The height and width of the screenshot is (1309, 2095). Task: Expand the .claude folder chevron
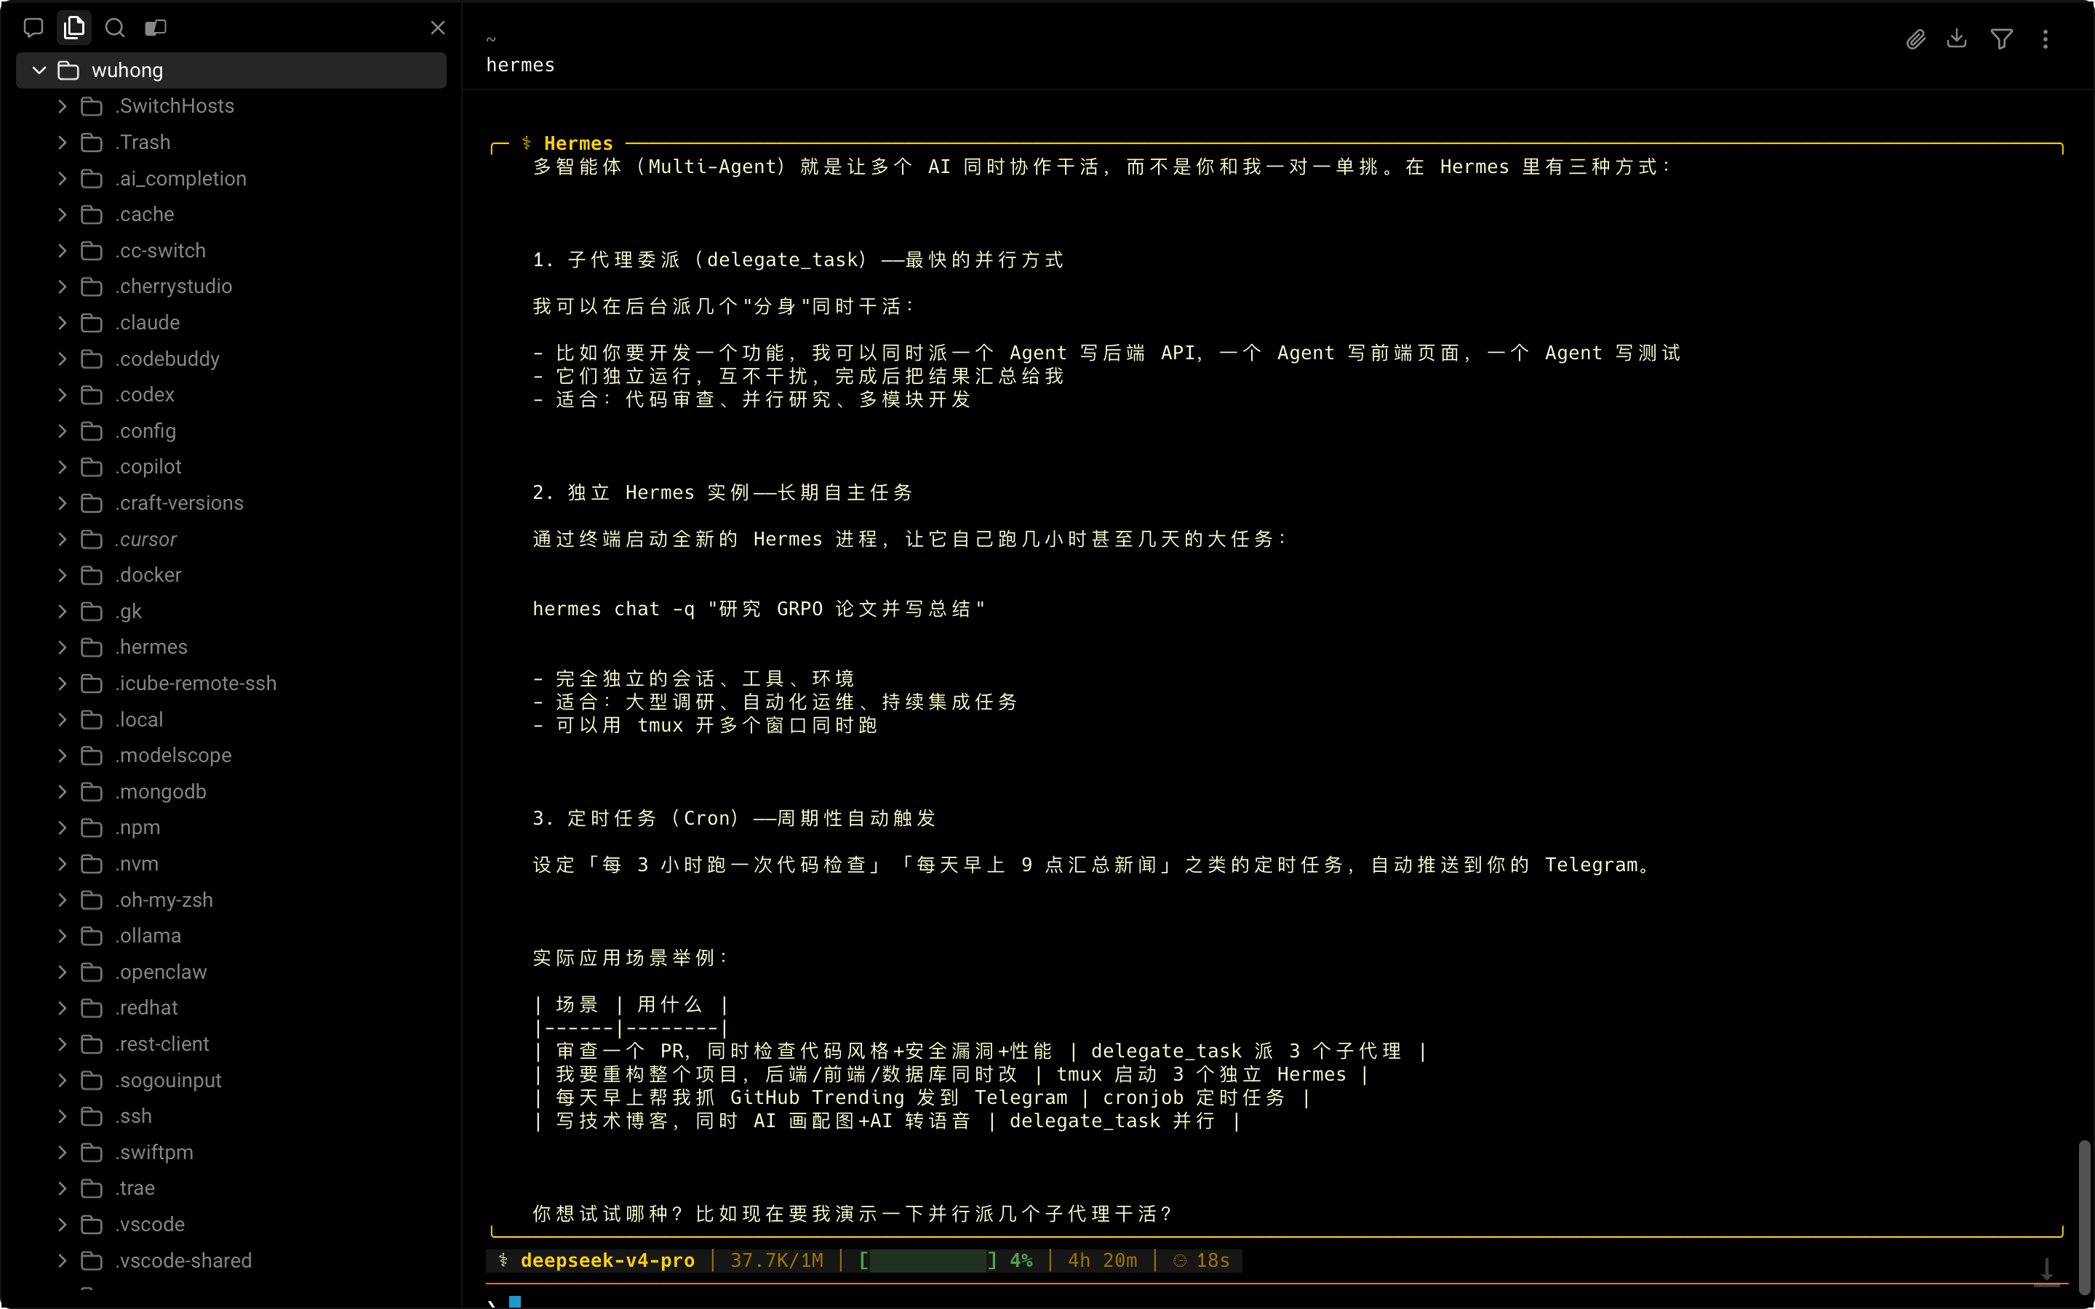pyautogui.click(x=63, y=322)
